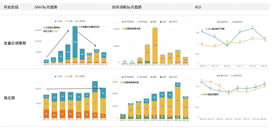Toggle '星图' legend in 稳定期 消耗 chart

click(x=153, y=77)
